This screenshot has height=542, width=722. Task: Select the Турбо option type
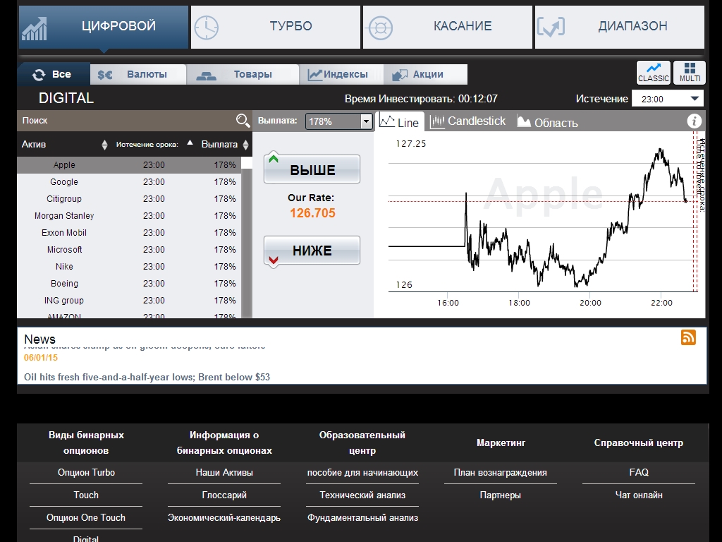pyautogui.click(x=275, y=27)
